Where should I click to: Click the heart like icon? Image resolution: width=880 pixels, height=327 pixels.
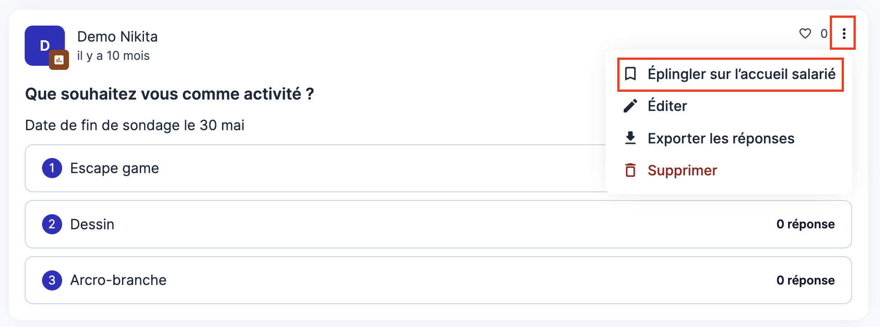(x=805, y=33)
